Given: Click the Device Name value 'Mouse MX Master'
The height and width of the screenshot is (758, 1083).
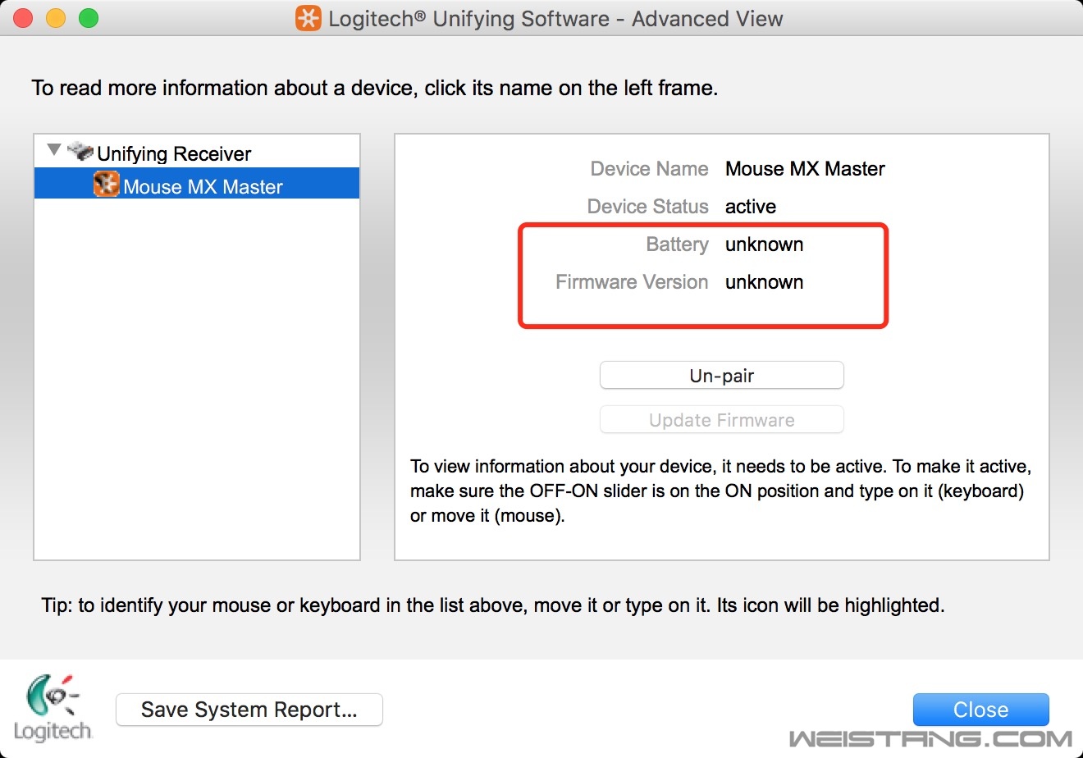Looking at the screenshot, I should pyautogui.click(x=805, y=169).
